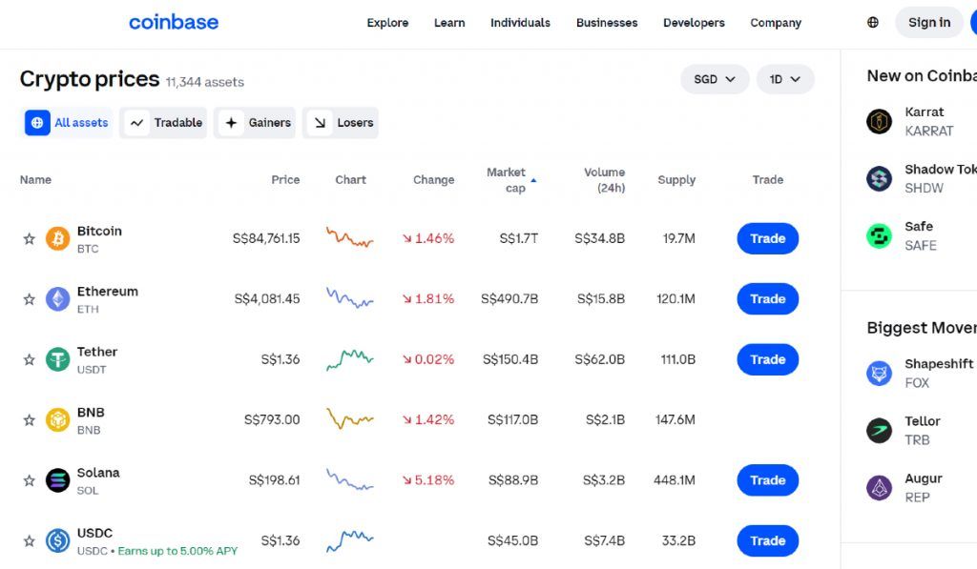Star Ethereum to add to watchlist
Screen dimensions: 977x569
(x=30, y=299)
